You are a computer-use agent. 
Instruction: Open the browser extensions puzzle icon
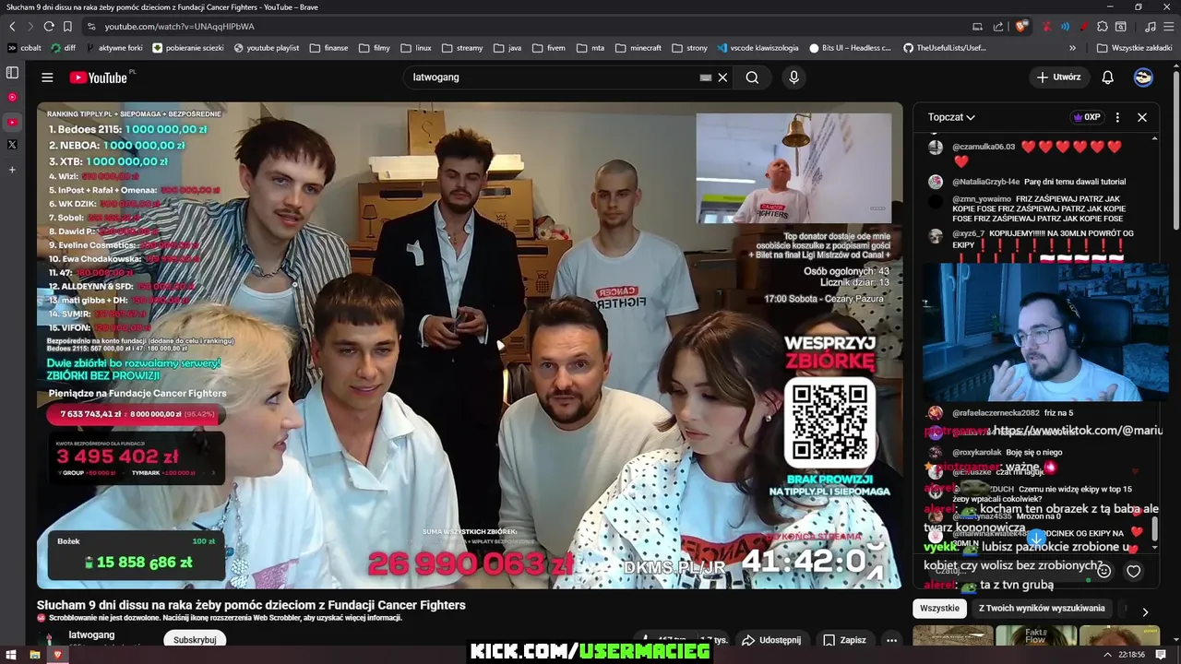(1103, 27)
